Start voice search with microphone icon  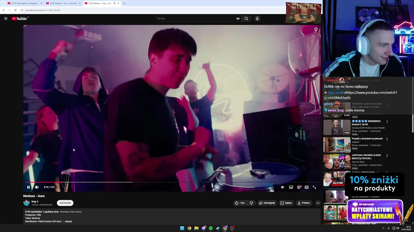pos(257,18)
